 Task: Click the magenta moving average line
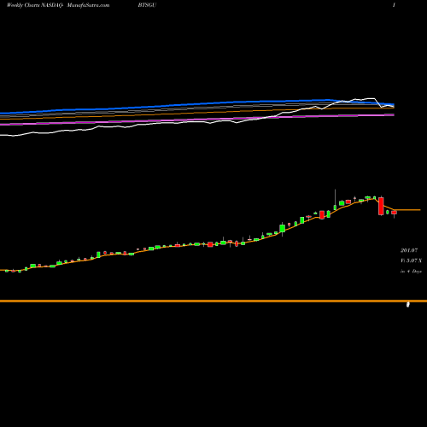click(199, 120)
